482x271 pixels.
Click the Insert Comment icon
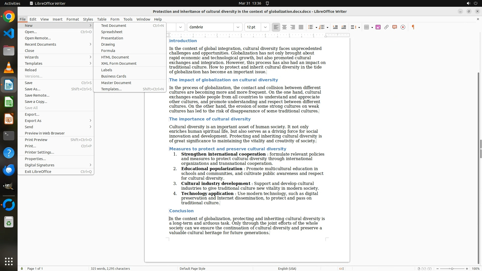click(x=395, y=27)
